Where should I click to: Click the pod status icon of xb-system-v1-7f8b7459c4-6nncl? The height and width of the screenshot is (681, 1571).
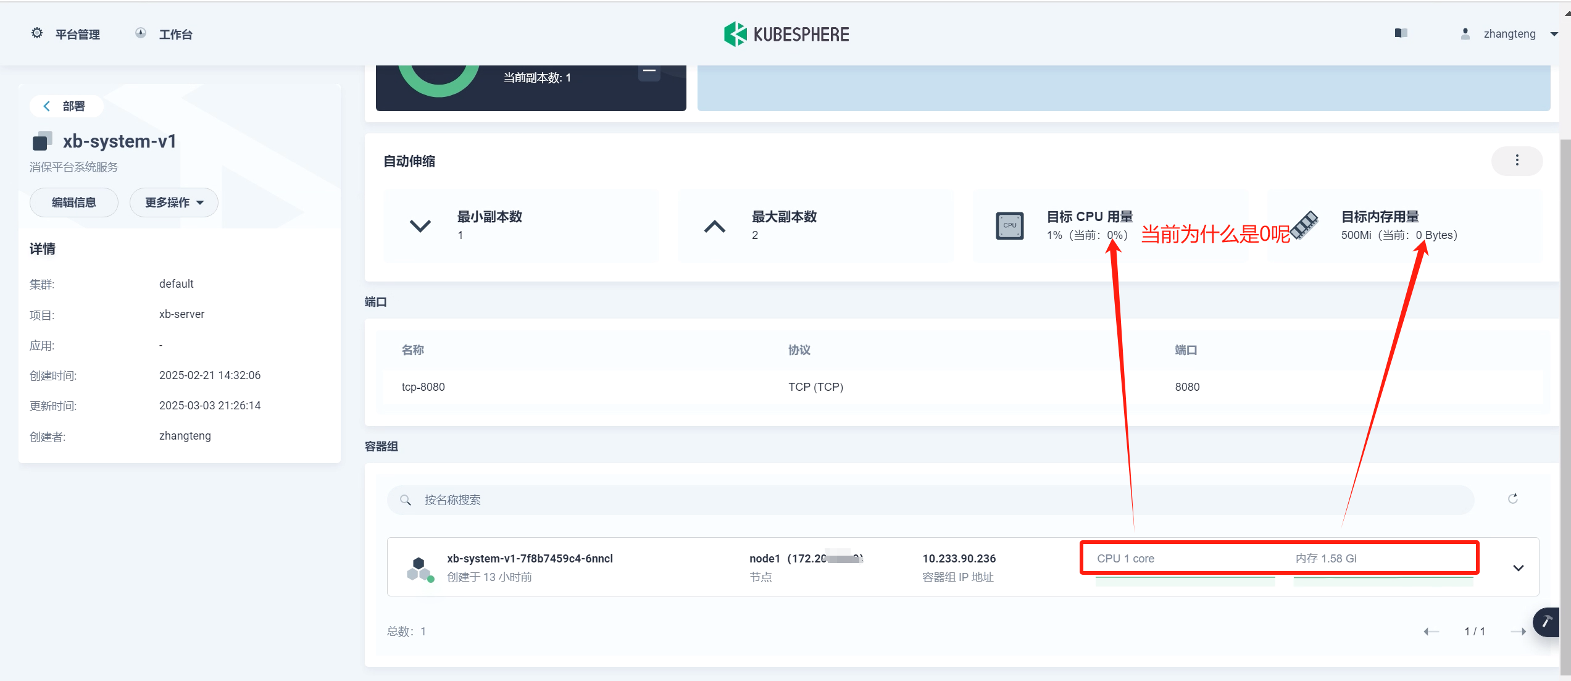click(x=420, y=569)
